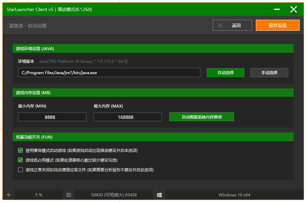Image resolution: width=307 pixels, height=203 pixels.
Task: Click the 环境版本 label
Action: click(x=26, y=61)
